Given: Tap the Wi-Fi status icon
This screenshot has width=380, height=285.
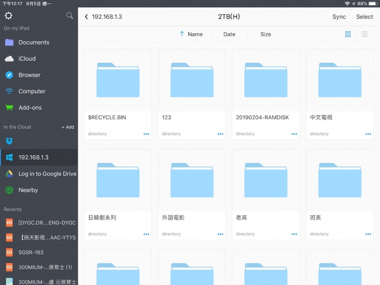Looking at the screenshot, I should 347,4.
